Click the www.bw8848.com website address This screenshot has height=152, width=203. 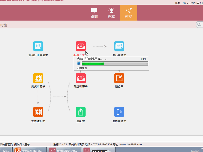point(131,145)
